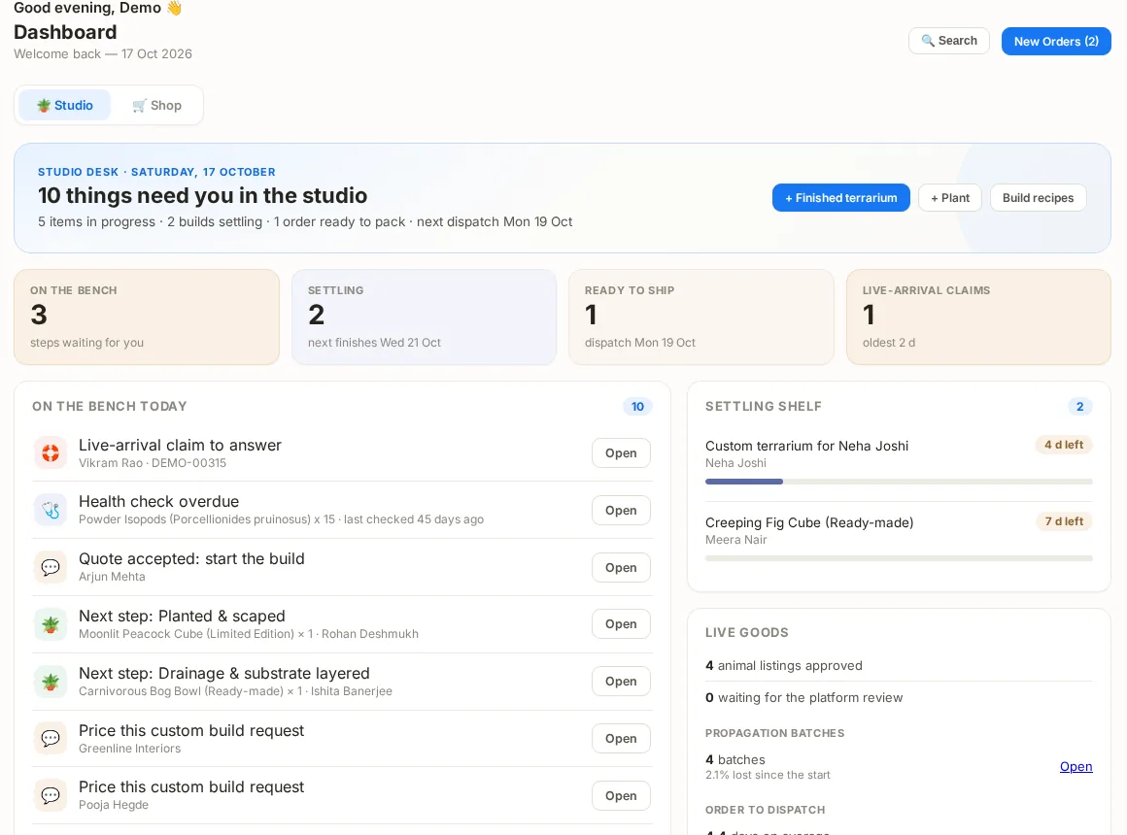Click the 'Meera Nair' name on the settling shelf
The height and width of the screenshot is (835, 1127).
click(x=736, y=540)
